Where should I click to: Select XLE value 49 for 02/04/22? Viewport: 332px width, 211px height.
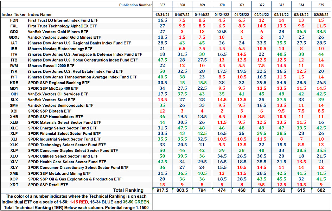click(262, 128)
